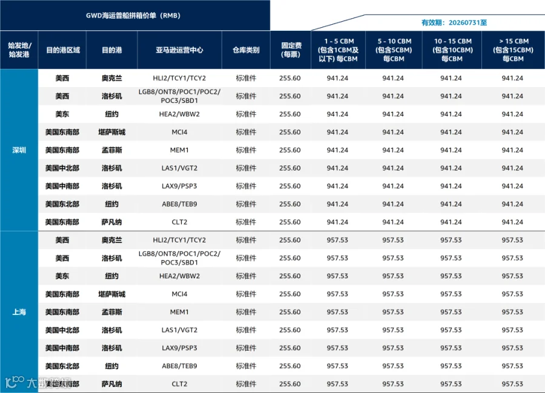Select fixed fee 255.60 in 上海 MCI4 row
This screenshot has height=393, width=545.
point(290,294)
